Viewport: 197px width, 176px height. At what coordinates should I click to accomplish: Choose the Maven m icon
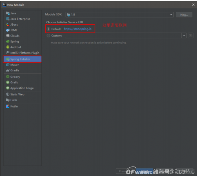(8, 65)
